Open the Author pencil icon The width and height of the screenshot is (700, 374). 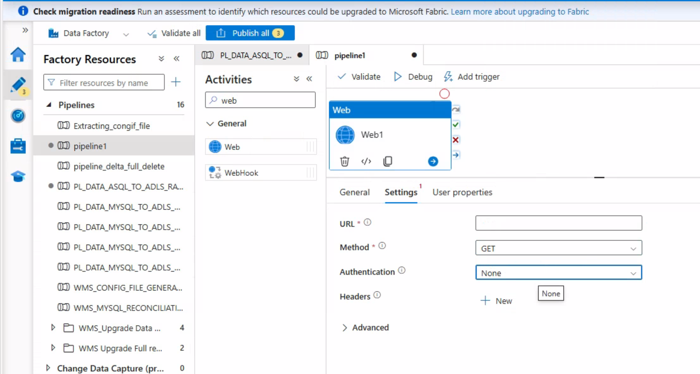(18, 85)
